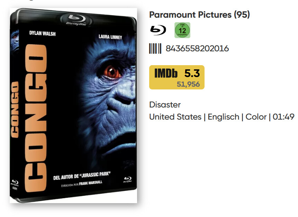The image size is (298, 217).
Task: Click the IMDb 5.3 score number
Action: coord(192,73)
